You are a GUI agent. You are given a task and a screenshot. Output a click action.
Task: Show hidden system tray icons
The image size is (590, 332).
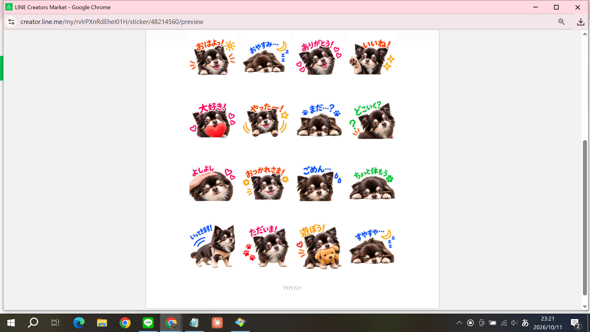pyautogui.click(x=459, y=323)
